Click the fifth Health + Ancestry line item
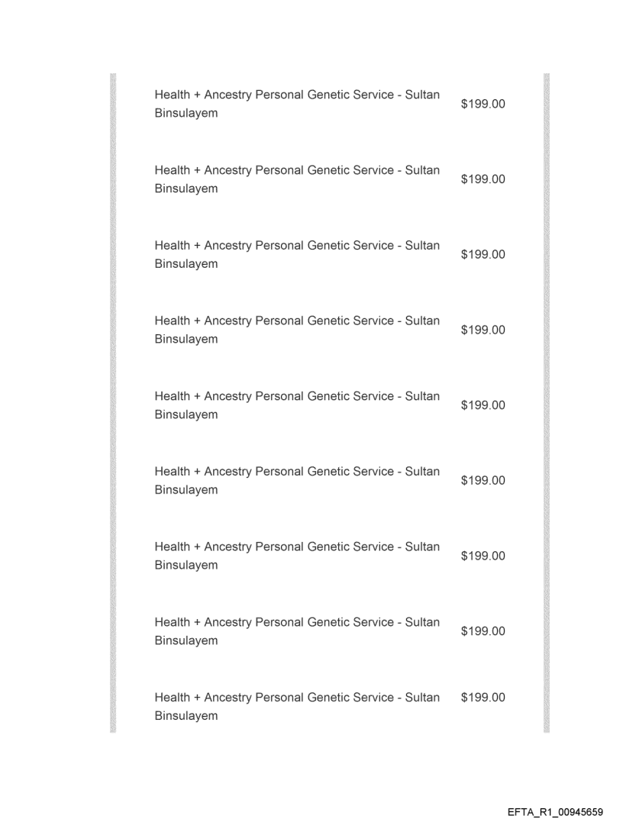Image resolution: width=623 pixels, height=819 pixels. [296, 405]
